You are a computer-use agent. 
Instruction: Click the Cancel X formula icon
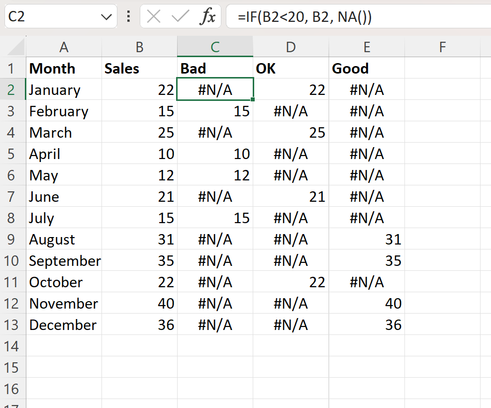click(154, 17)
